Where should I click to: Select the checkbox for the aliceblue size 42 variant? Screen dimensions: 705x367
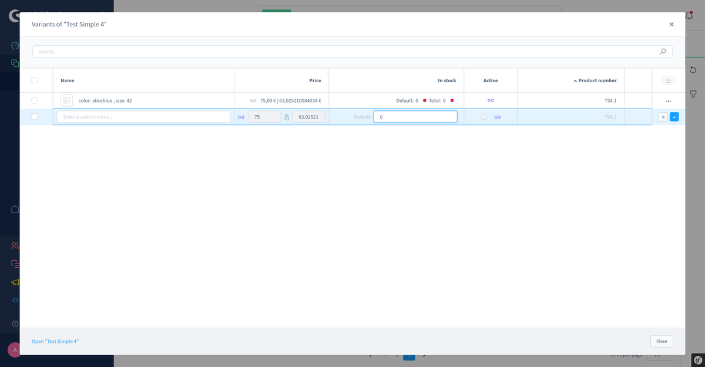tap(34, 100)
